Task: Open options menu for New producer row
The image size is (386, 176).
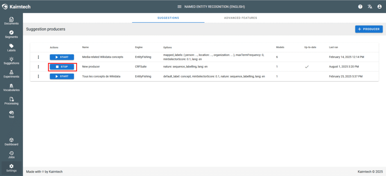Action: (x=38, y=67)
